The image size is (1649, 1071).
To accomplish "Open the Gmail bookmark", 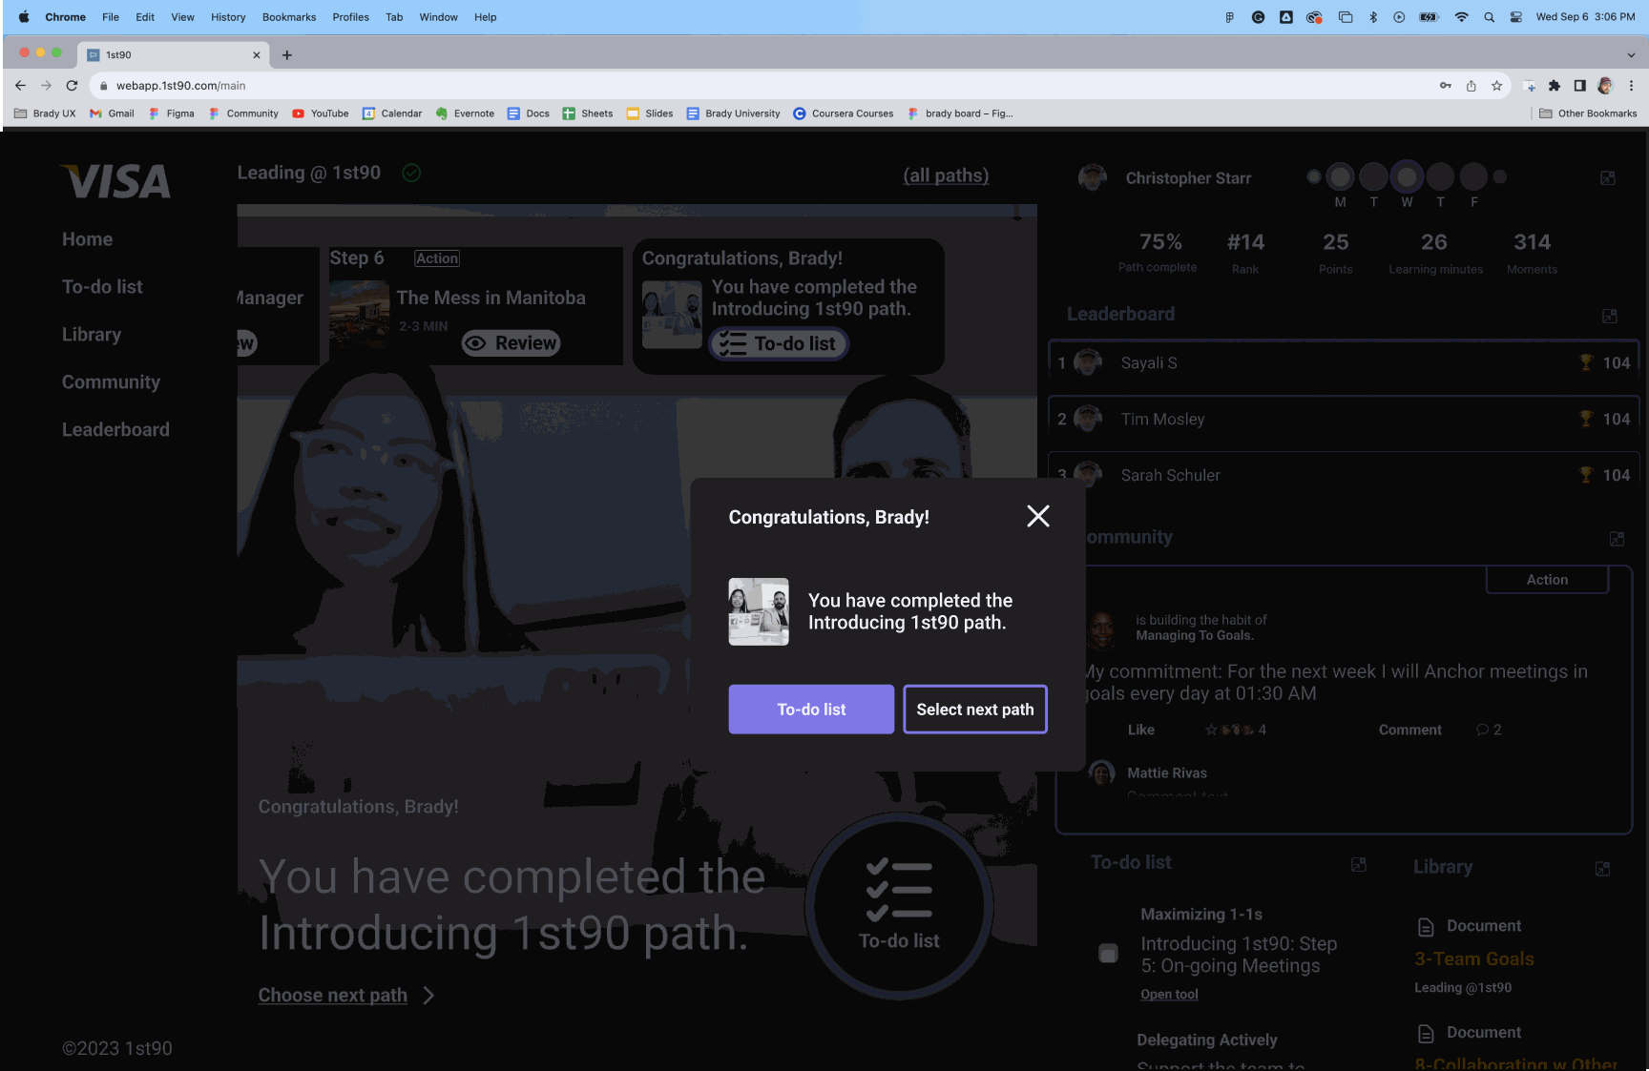I will [x=112, y=113].
